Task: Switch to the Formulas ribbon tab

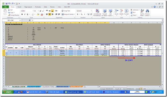Action: point(38,7)
